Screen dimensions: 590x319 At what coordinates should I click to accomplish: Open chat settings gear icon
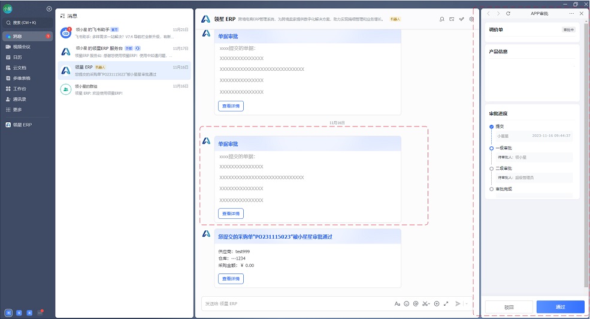point(471,19)
